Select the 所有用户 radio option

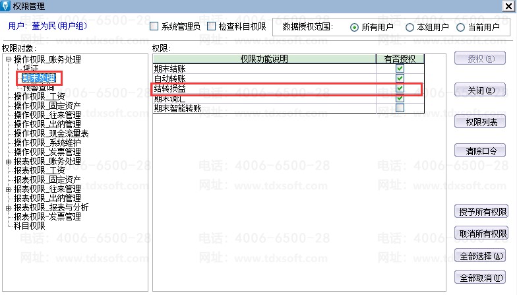[354, 28]
